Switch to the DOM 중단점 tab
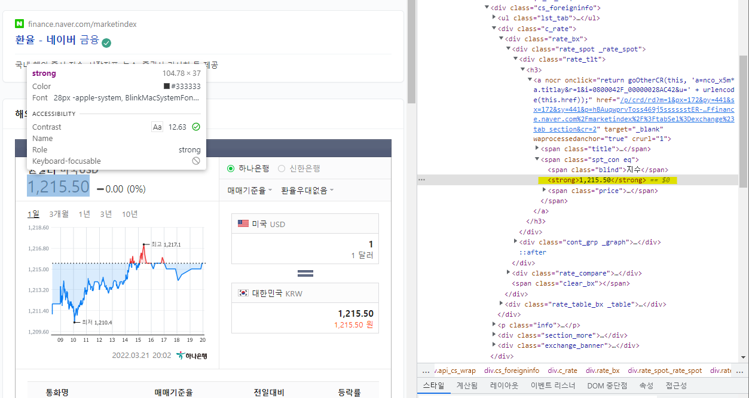 (607, 386)
